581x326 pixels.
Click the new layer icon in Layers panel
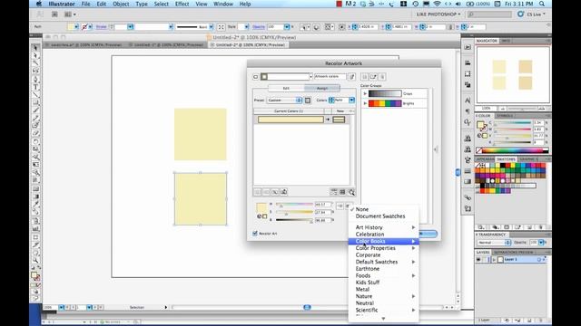click(528, 320)
